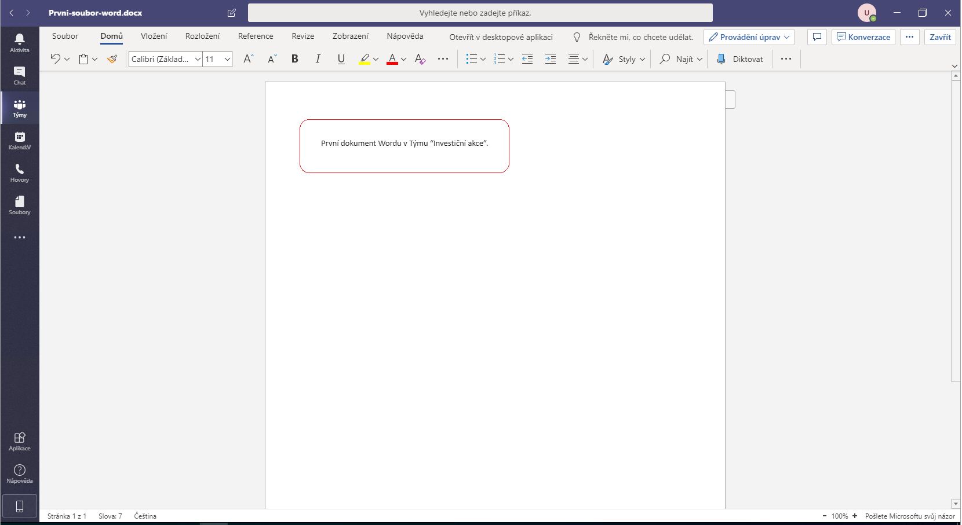
Task: Expand the ribbon with corner chevron
Action: coord(955,66)
